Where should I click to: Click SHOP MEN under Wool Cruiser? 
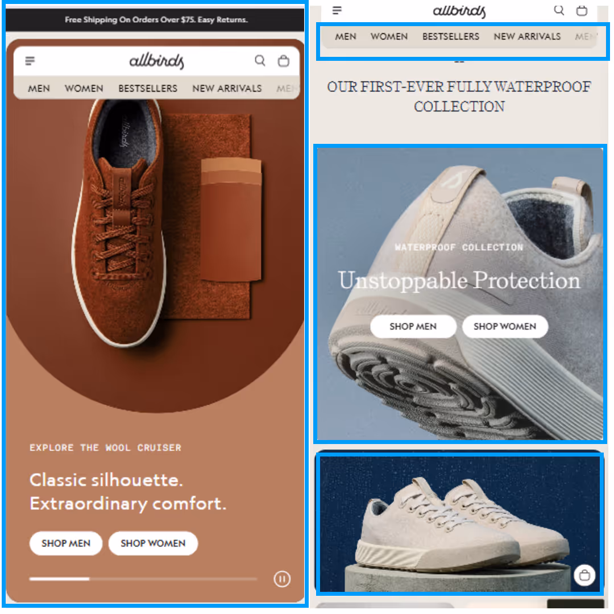point(66,543)
